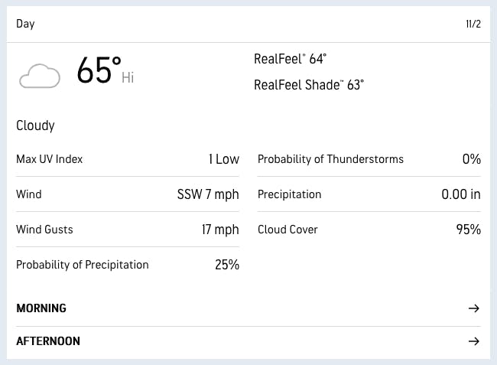The width and height of the screenshot is (497, 365).
Task: Click the Hi label beside temperature
Action: point(128,78)
